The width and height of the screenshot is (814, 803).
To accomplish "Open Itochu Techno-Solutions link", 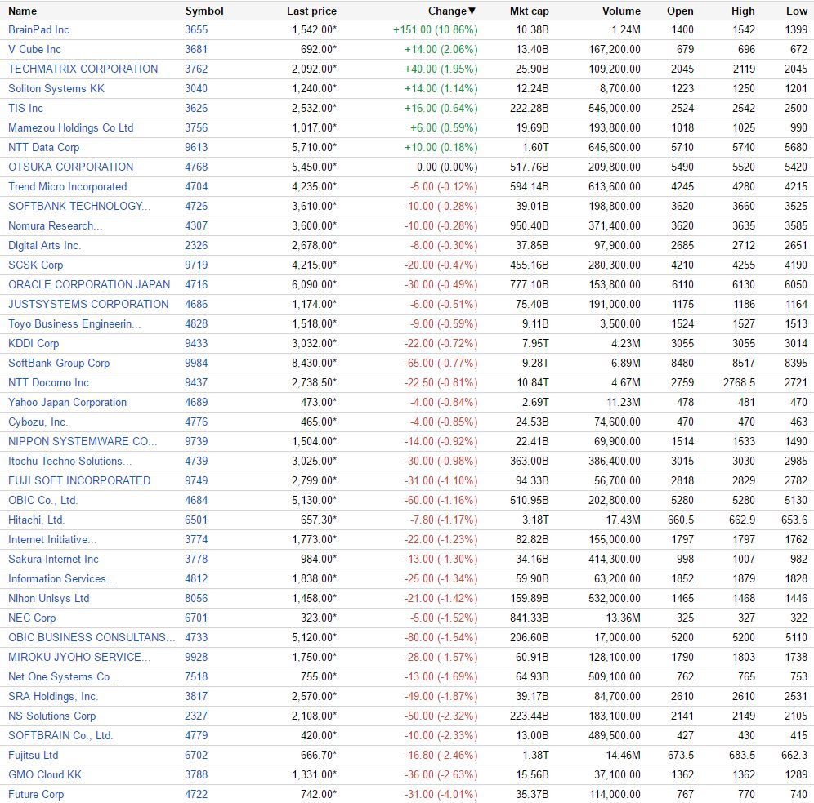I will click(69, 462).
